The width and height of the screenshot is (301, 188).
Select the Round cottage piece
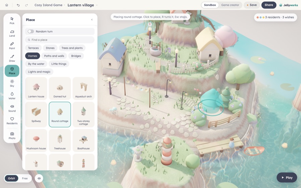pyautogui.click(x=60, y=114)
